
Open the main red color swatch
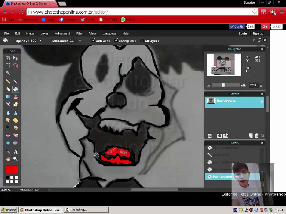[12, 170]
